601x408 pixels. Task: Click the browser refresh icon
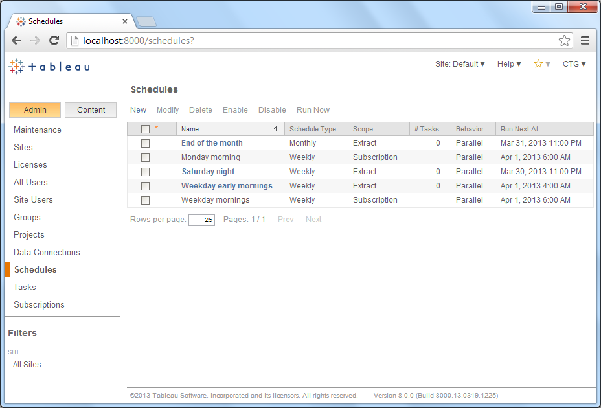(54, 40)
